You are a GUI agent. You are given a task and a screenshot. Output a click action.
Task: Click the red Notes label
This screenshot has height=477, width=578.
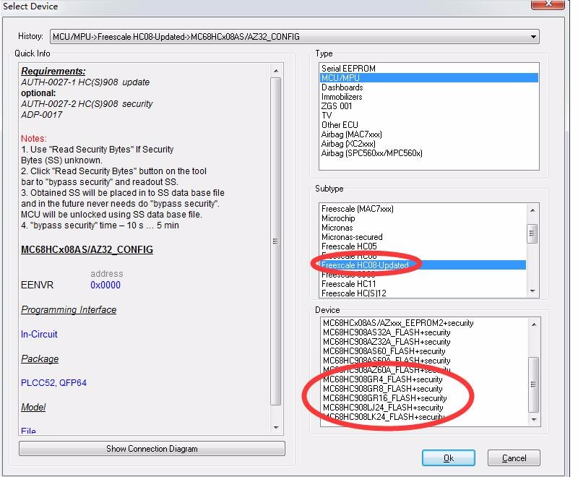coord(34,138)
